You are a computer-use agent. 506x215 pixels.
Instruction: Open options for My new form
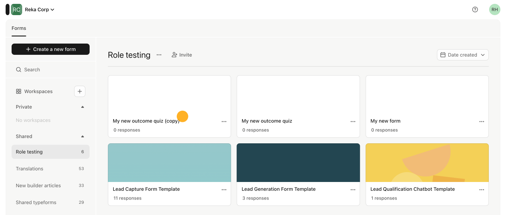click(x=482, y=122)
